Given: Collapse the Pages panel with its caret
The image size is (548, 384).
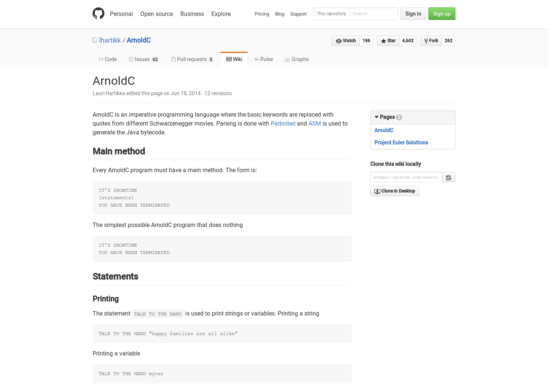Looking at the screenshot, I should coord(377,117).
